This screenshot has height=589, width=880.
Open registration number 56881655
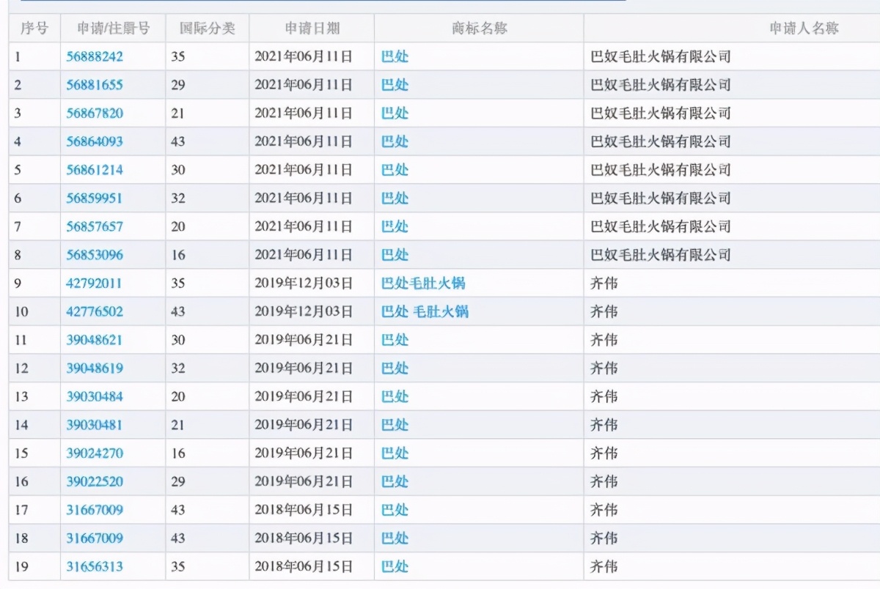(x=95, y=85)
